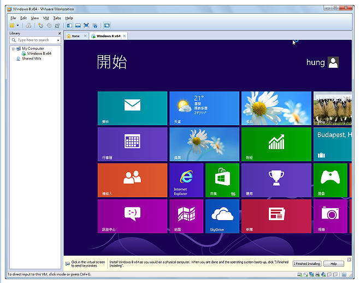Screen dimensions: 360x283
Task: Open the Sports tile with trophy icon
Action: click(x=276, y=180)
